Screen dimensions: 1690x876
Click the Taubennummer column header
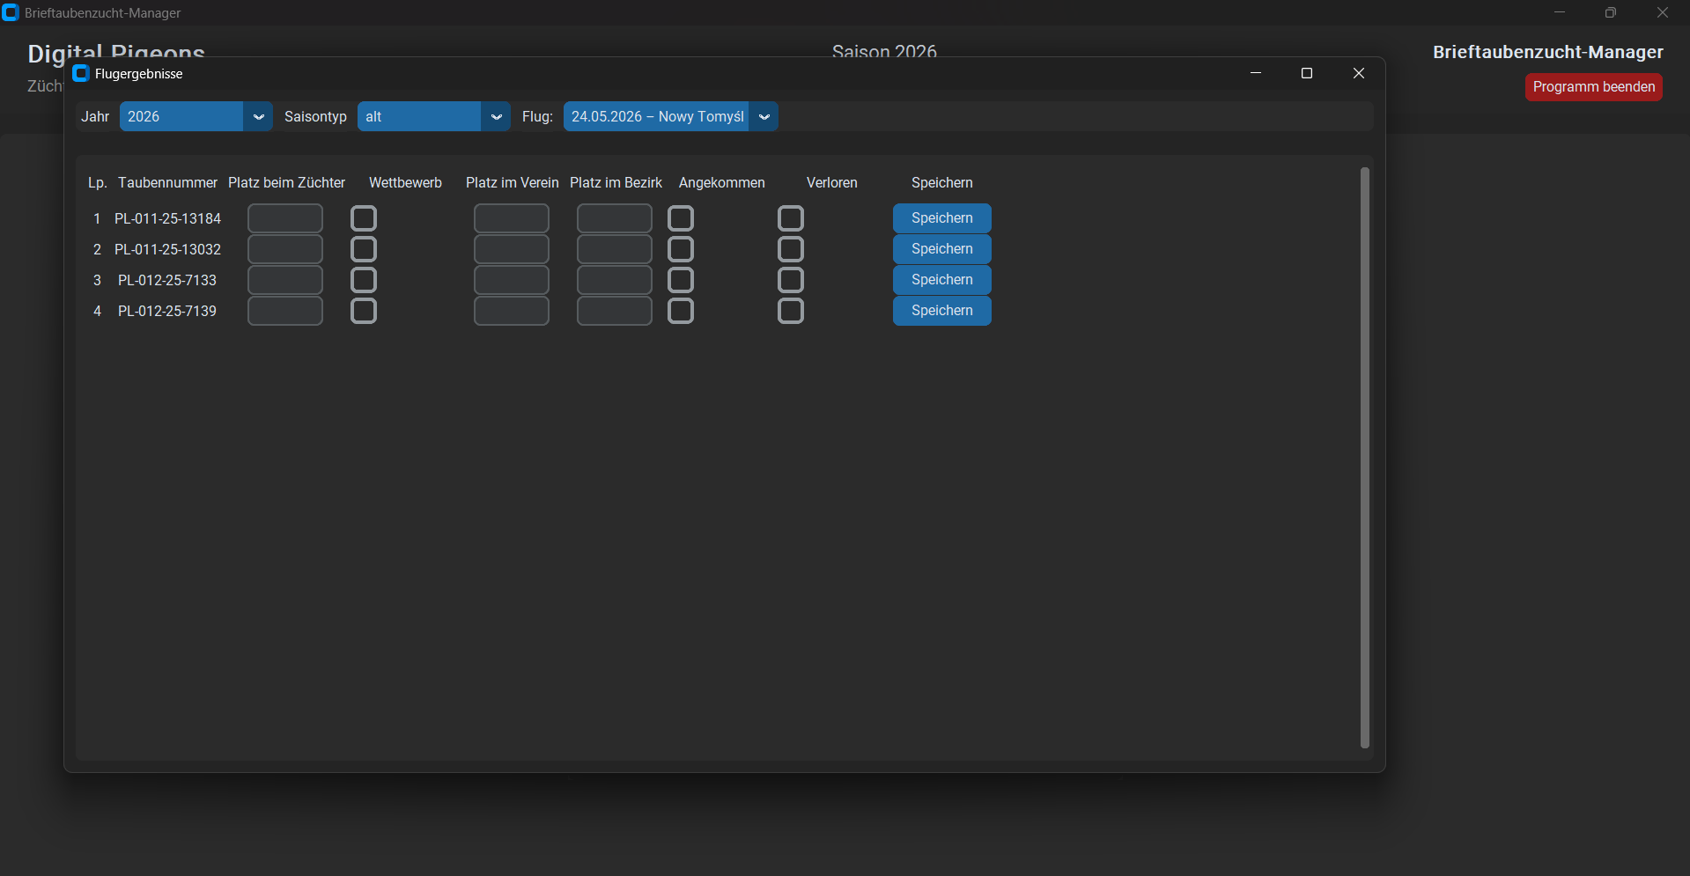[x=167, y=182]
